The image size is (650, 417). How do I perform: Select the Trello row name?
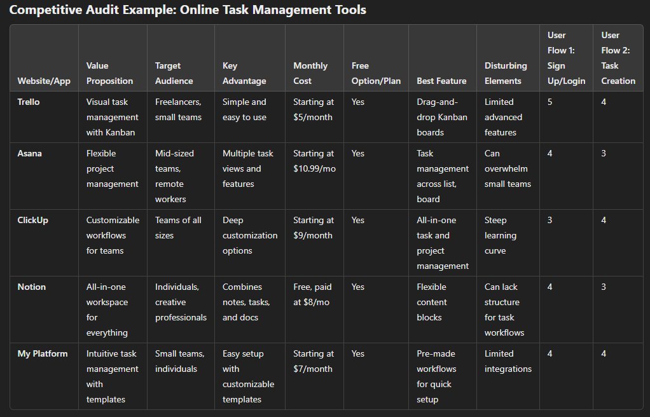[29, 102]
